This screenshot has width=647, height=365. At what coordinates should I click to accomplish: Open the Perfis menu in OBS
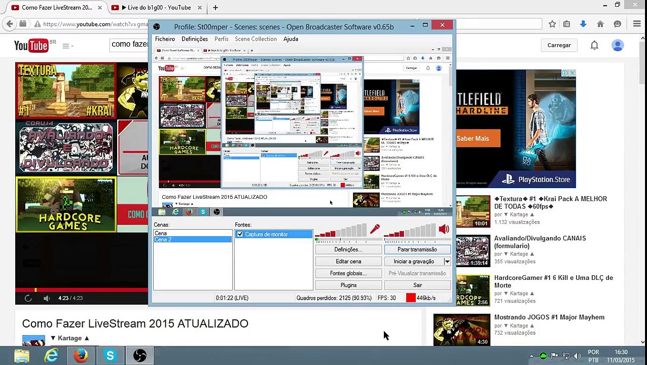coord(221,39)
